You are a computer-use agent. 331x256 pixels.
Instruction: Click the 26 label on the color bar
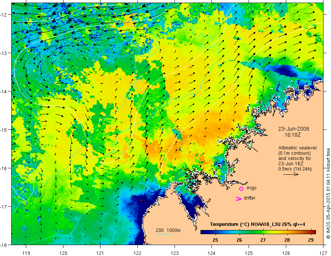239,240
